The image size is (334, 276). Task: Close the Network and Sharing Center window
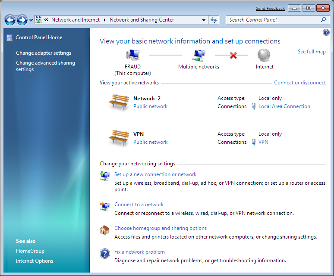coord(323,8)
